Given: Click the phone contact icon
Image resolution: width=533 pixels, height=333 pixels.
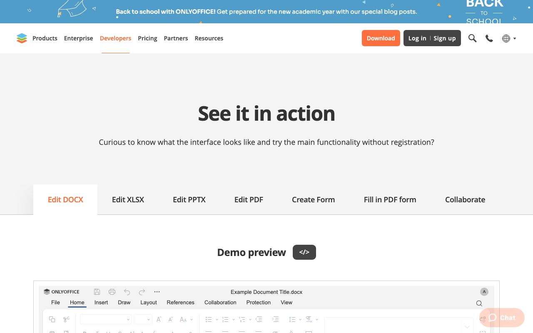Looking at the screenshot, I should (489, 38).
